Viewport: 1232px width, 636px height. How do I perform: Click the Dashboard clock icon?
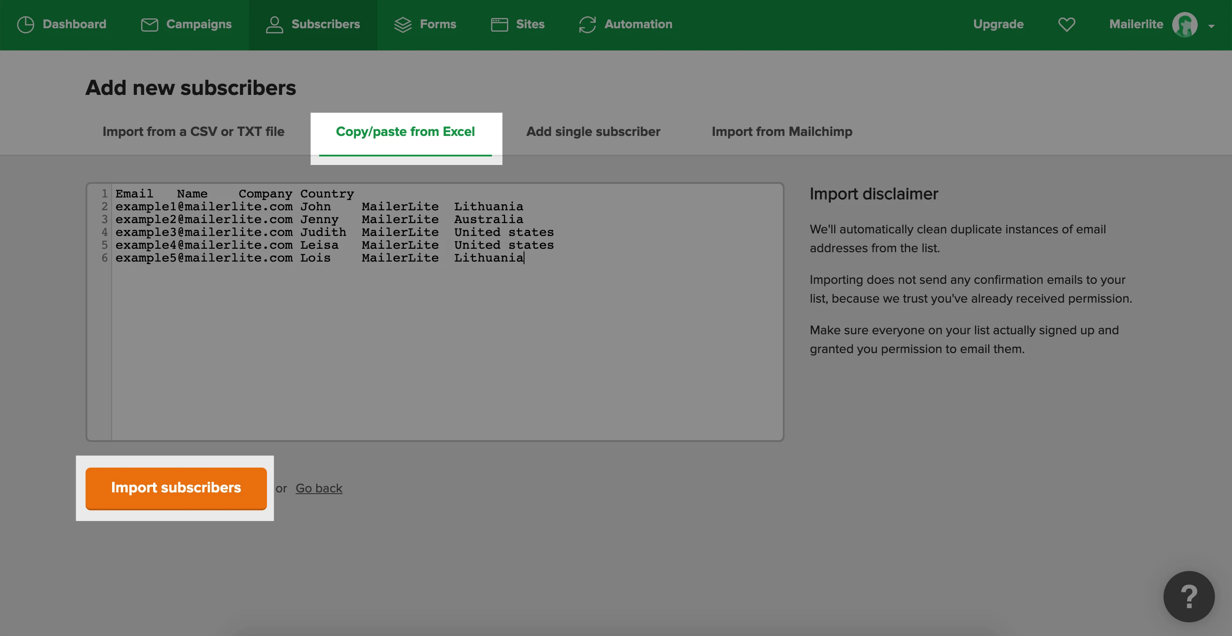25,24
